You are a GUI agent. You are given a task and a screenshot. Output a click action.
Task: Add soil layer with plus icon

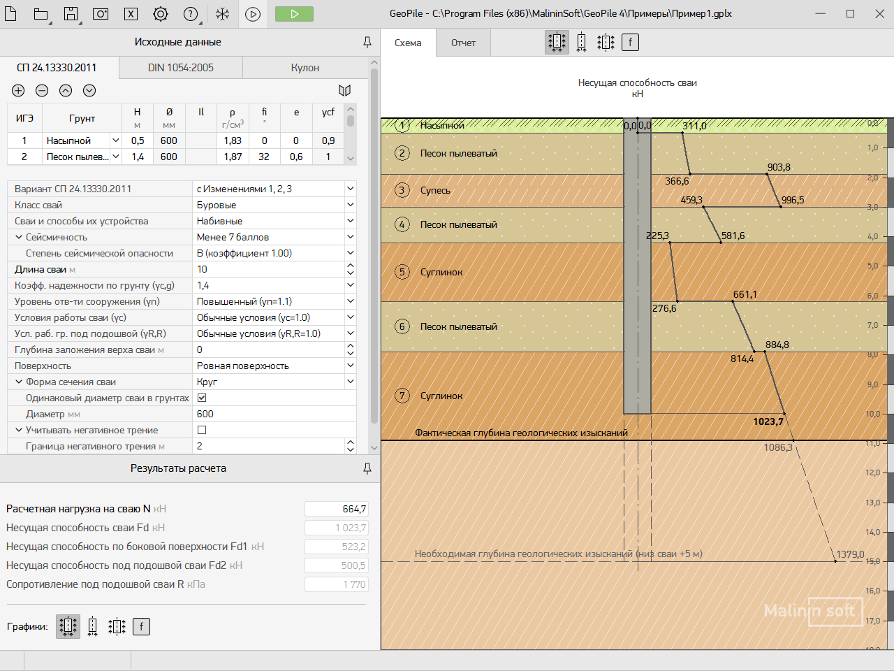tap(18, 90)
